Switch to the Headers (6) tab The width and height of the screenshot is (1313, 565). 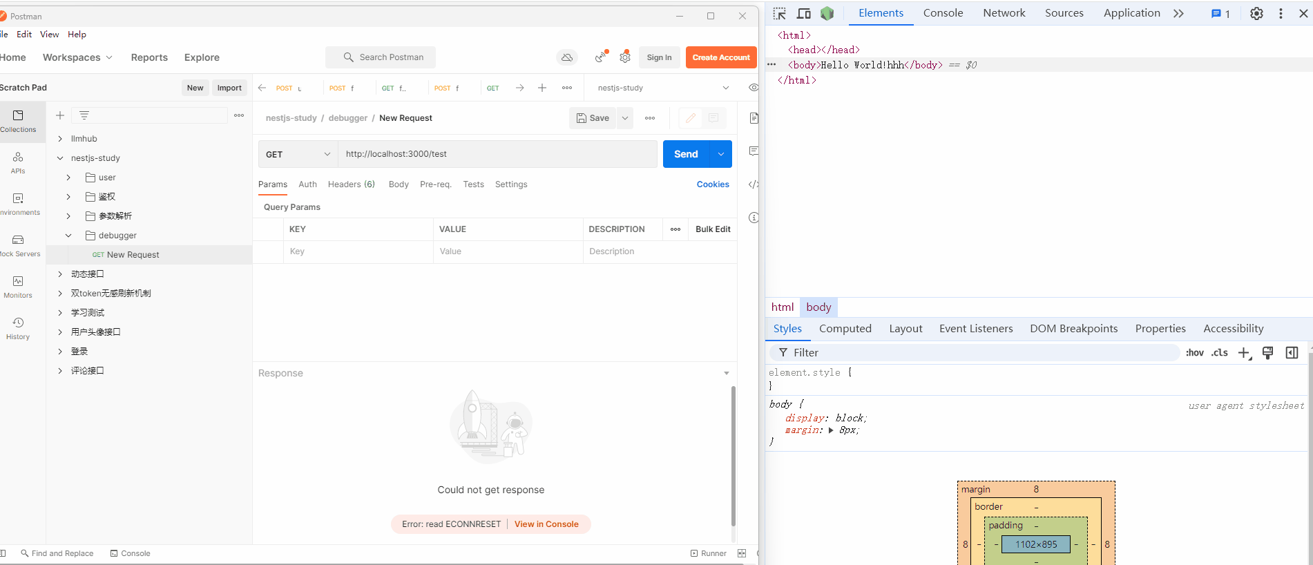[352, 184]
